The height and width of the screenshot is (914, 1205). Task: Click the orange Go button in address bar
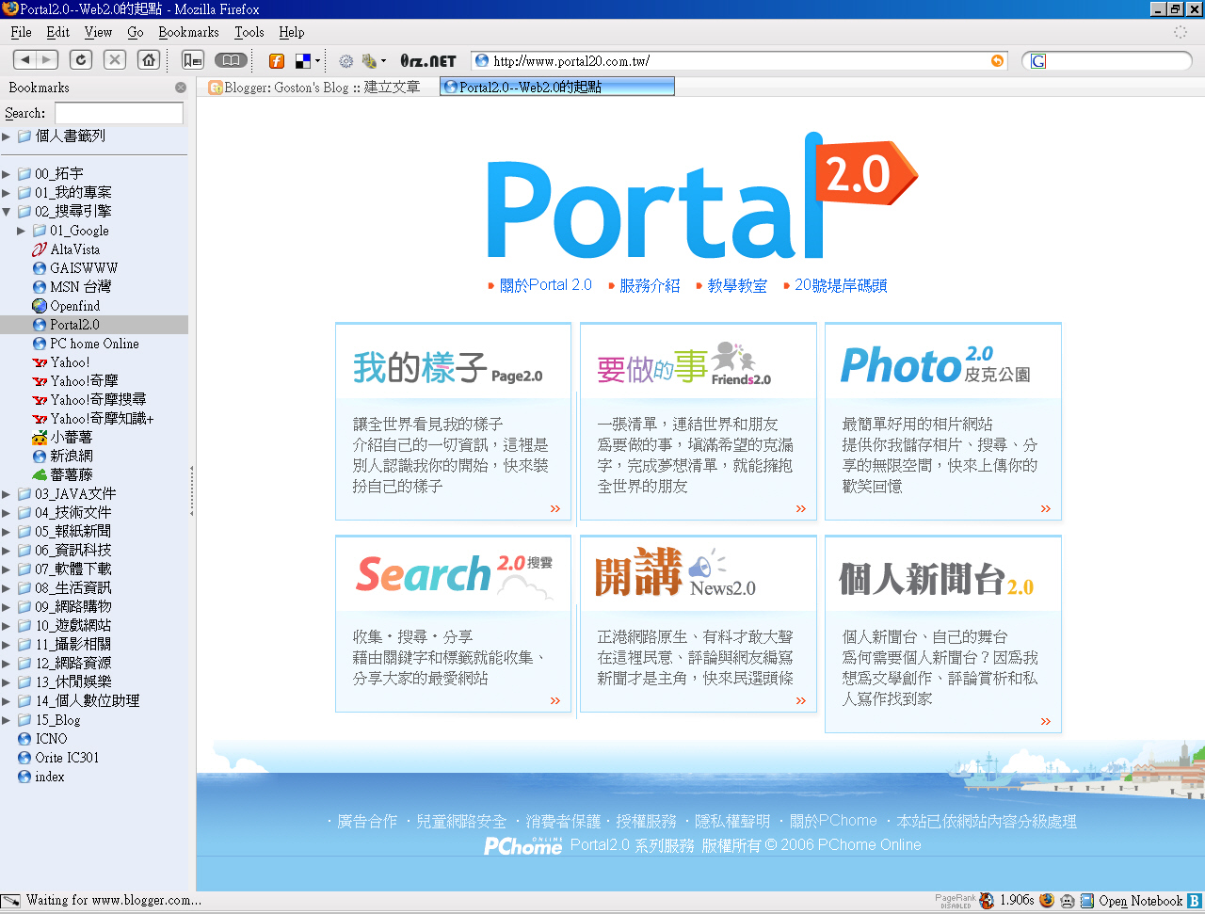997,61
